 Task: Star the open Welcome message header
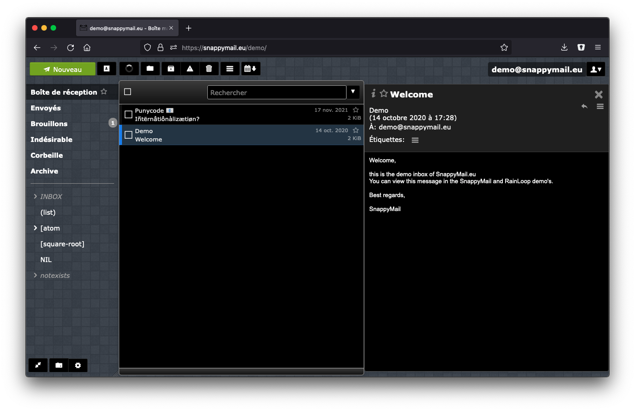tap(384, 94)
